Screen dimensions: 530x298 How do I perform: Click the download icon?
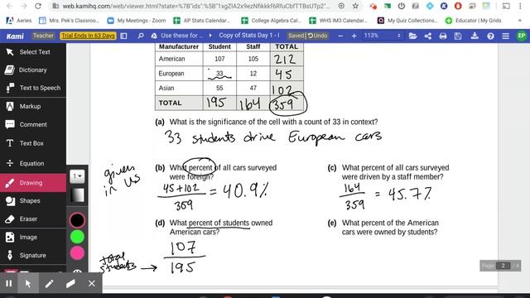click(x=475, y=36)
